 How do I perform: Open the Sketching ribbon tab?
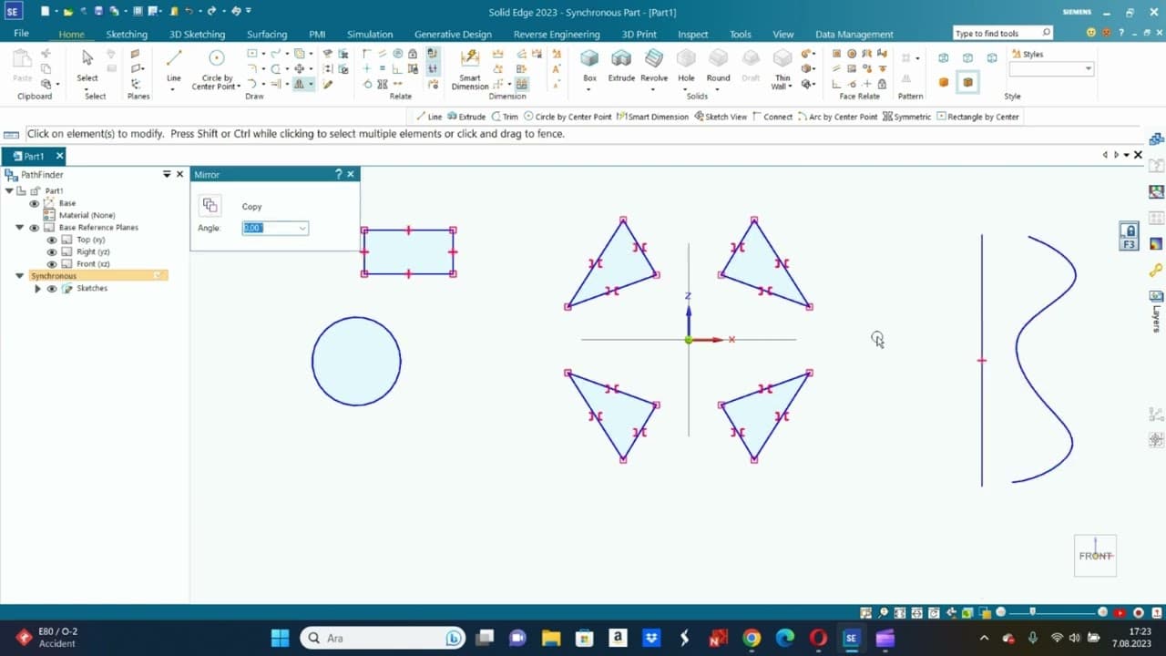tap(127, 34)
